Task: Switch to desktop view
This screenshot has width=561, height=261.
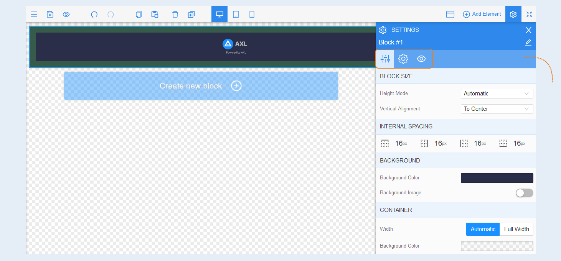Action: click(219, 15)
